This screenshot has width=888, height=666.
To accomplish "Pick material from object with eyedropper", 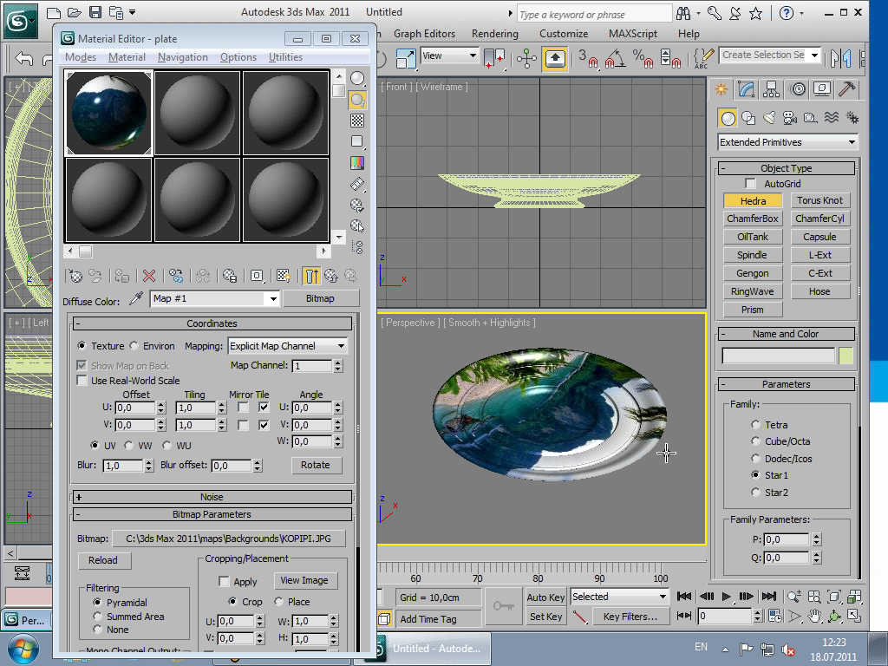I will point(135,298).
